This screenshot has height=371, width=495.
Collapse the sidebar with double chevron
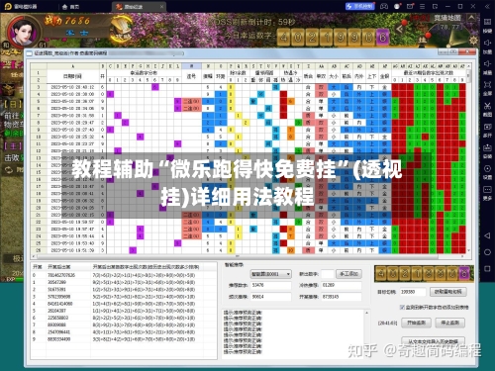(487, 6)
